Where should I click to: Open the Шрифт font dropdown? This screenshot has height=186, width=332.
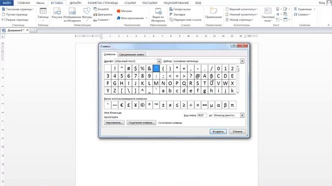(159, 61)
